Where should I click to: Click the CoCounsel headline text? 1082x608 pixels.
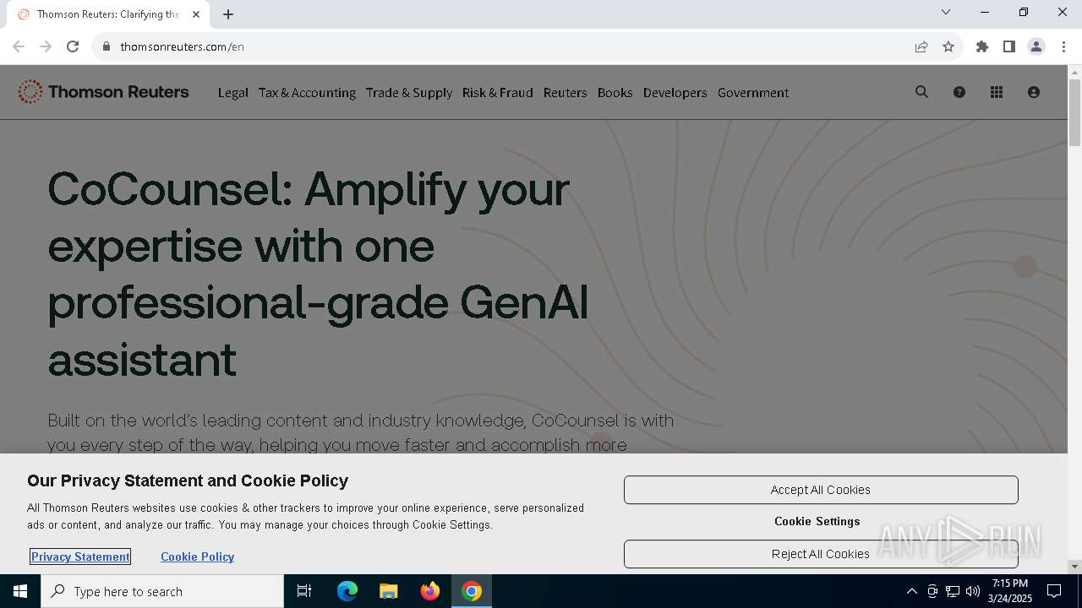pyautogui.click(x=318, y=274)
